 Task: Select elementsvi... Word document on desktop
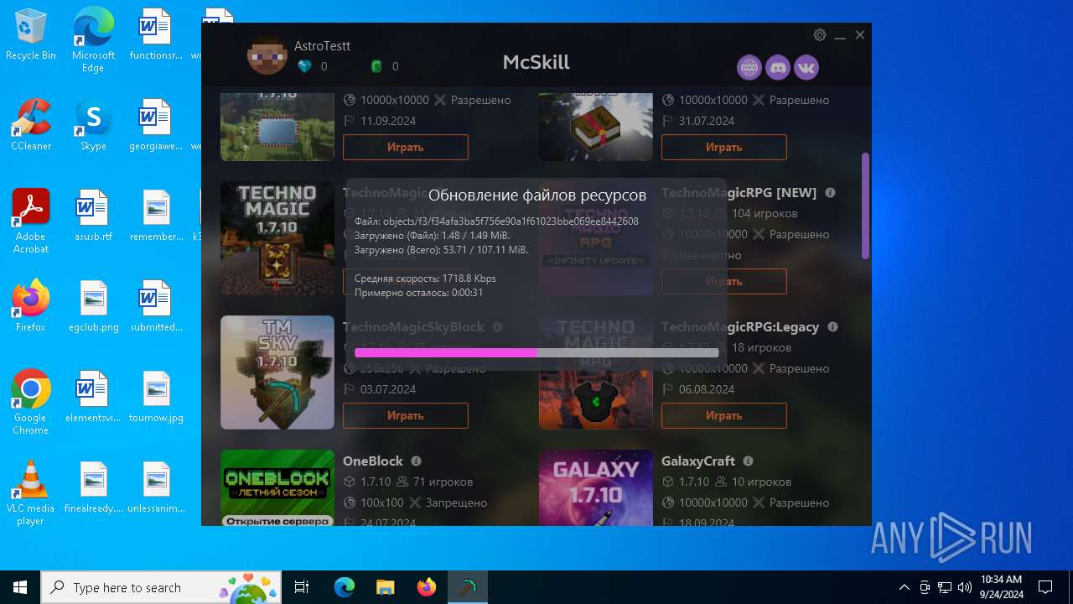click(x=93, y=398)
